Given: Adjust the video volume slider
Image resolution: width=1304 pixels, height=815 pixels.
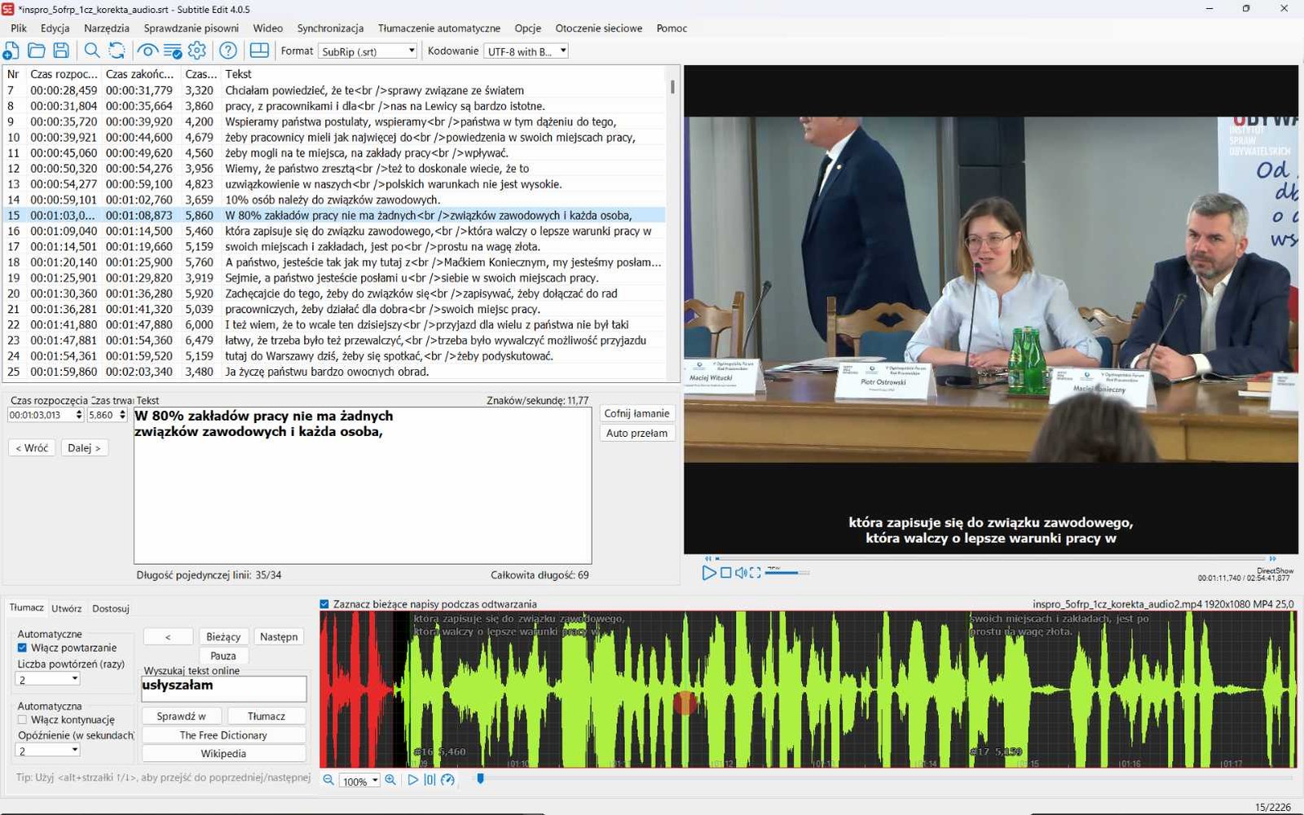Looking at the screenshot, I should point(786,573).
